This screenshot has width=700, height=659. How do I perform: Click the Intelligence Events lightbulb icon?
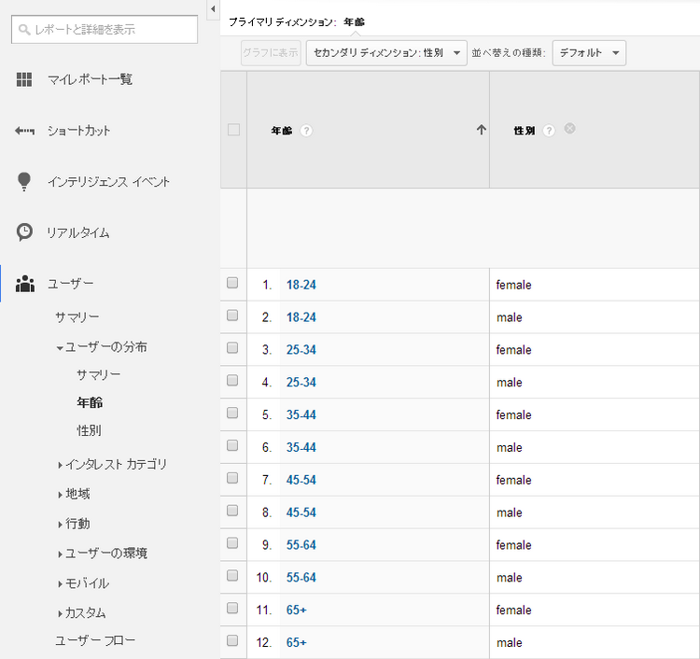[x=24, y=182]
